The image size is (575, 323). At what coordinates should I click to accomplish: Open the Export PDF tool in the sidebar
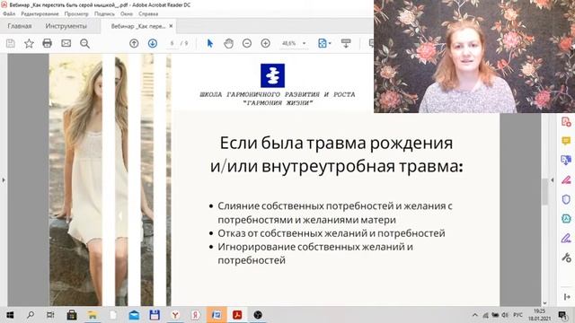click(x=566, y=160)
